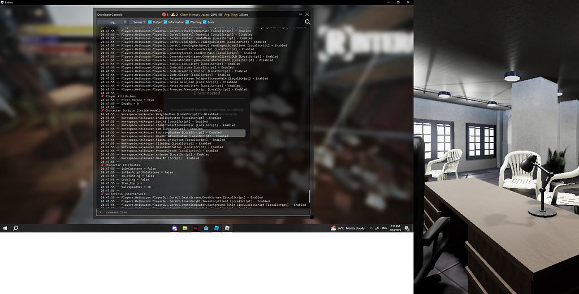This screenshot has width=579, height=294.
Task: Open Opera GX from the taskbar
Action: click(195, 228)
